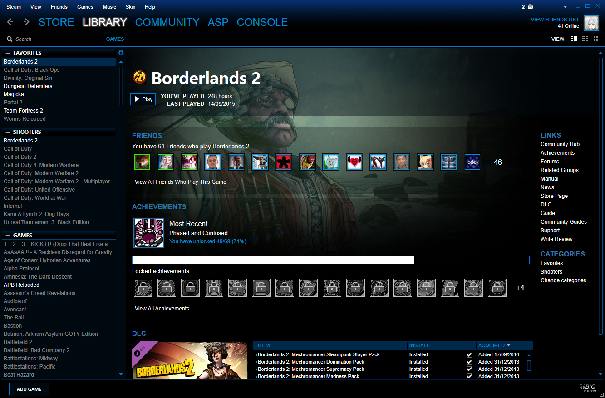Open VIEW FRIENDS LIST
The width and height of the screenshot is (605, 398).
(555, 20)
